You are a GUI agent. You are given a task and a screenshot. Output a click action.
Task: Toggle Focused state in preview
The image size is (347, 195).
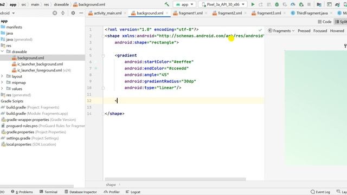pos(320,31)
